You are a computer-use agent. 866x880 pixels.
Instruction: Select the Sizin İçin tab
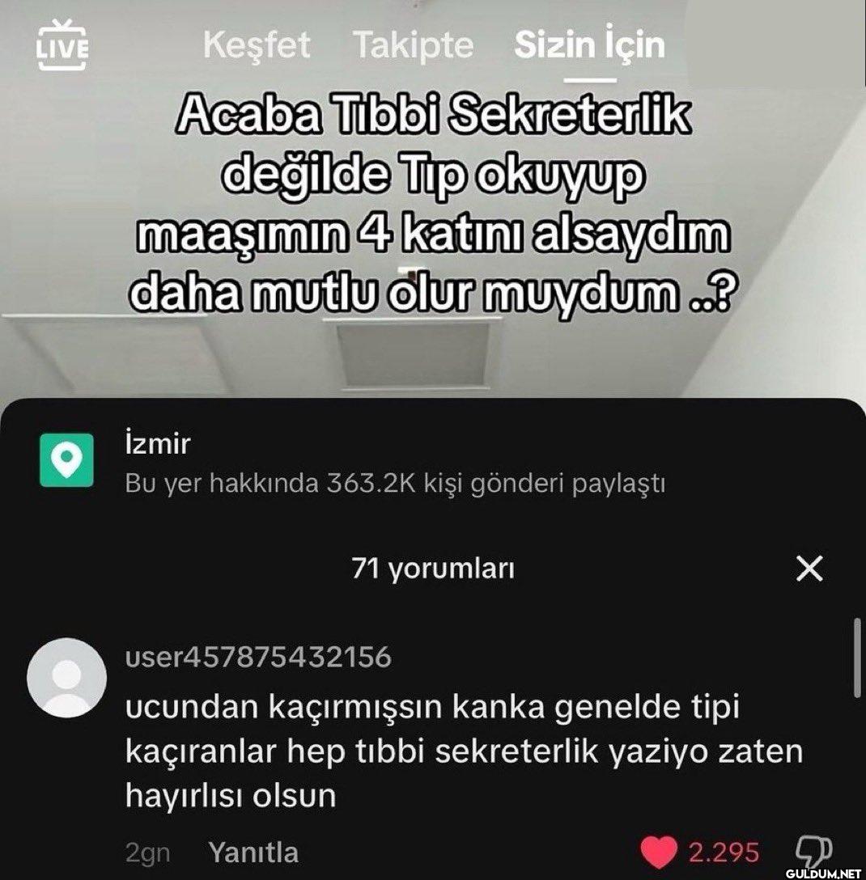click(589, 45)
